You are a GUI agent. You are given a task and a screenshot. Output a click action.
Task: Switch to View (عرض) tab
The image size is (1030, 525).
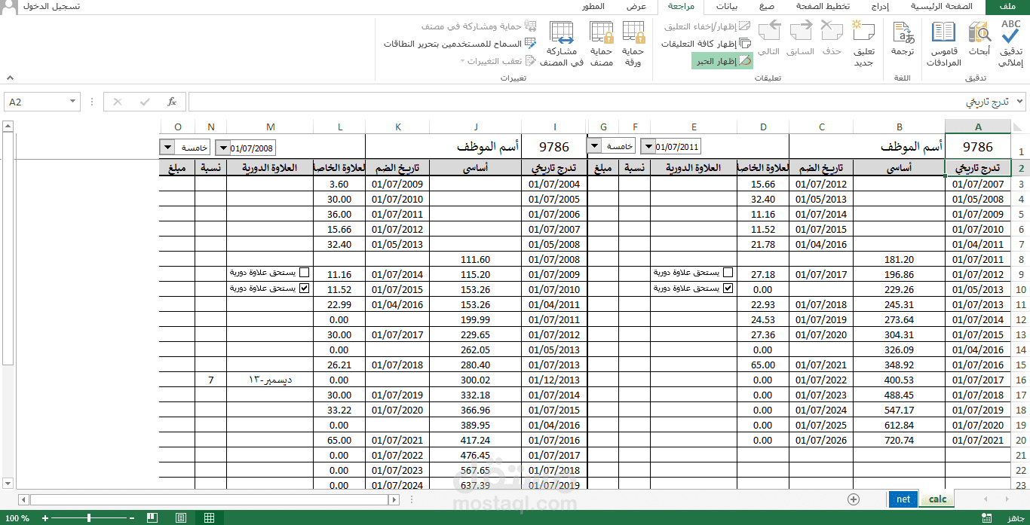pyautogui.click(x=636, y=7)
